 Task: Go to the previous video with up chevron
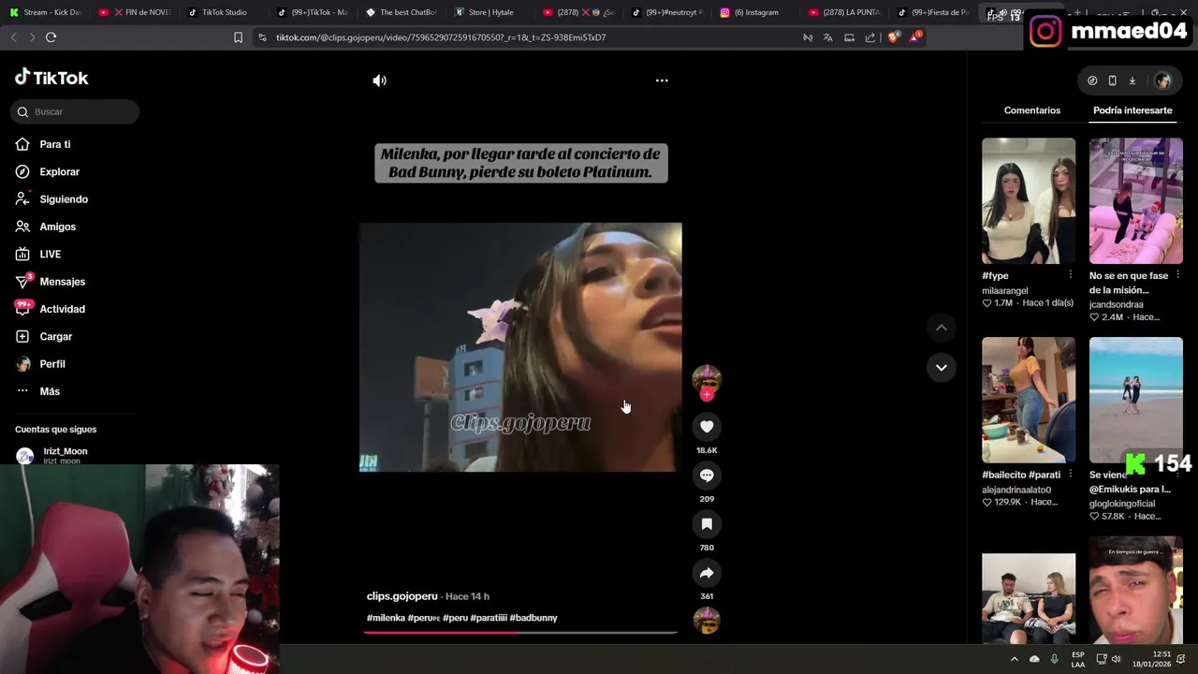pyautogui.click(x=941, y=328)
